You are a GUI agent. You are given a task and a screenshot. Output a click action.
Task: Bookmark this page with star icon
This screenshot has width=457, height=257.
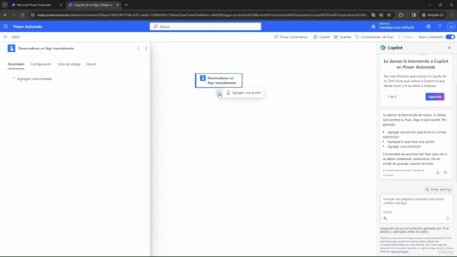pyautogui.click(x=388, y=15)
